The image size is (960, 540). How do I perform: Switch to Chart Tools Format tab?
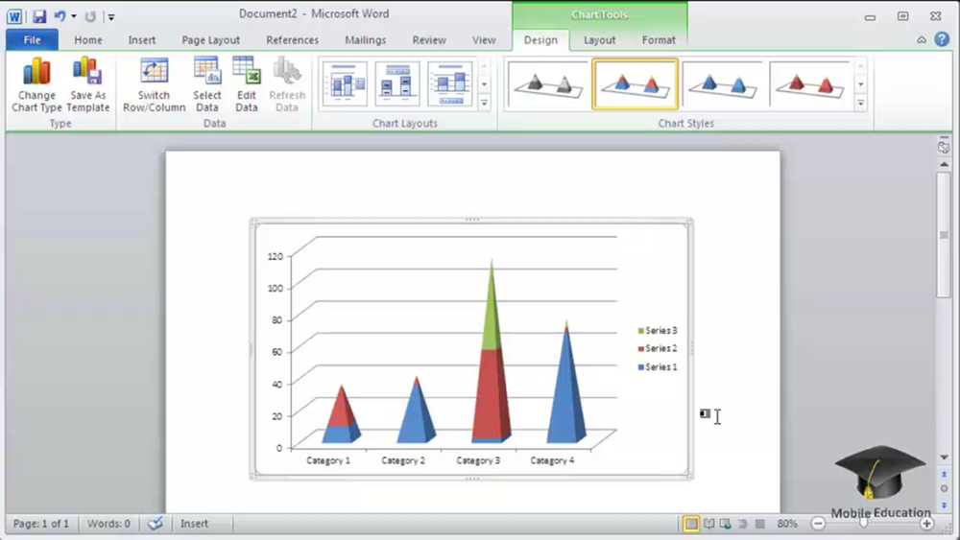[659, 39]
